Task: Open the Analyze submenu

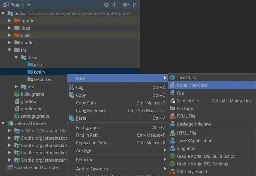Action: (x=117, y=150)
